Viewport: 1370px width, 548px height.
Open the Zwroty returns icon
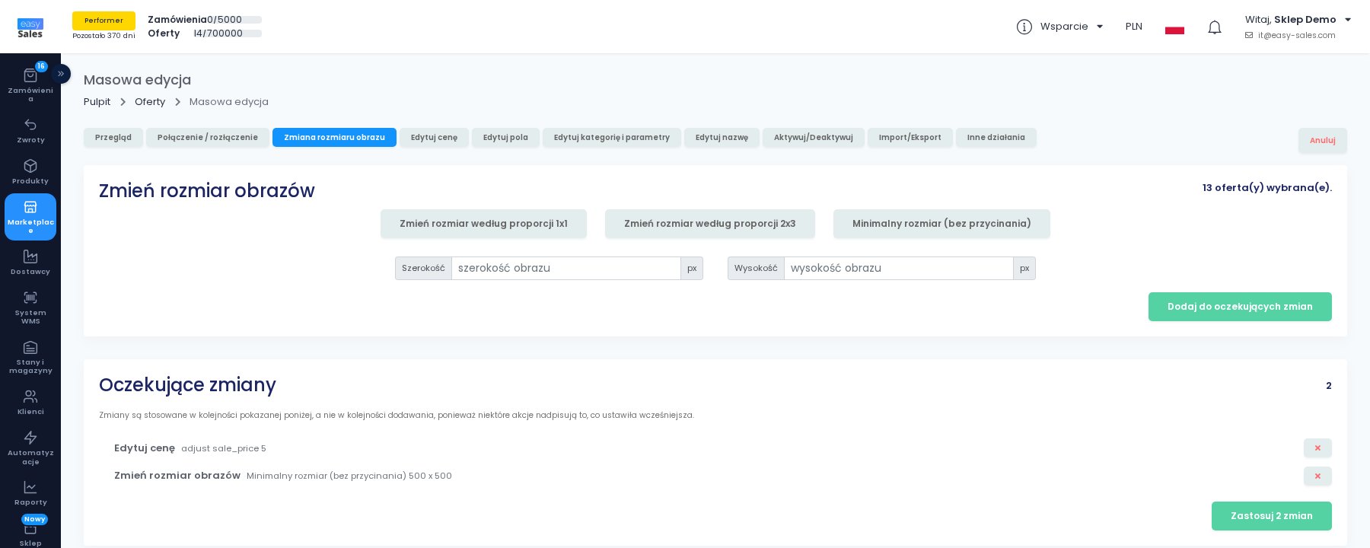pyautogui.click(x=30, y=124)
